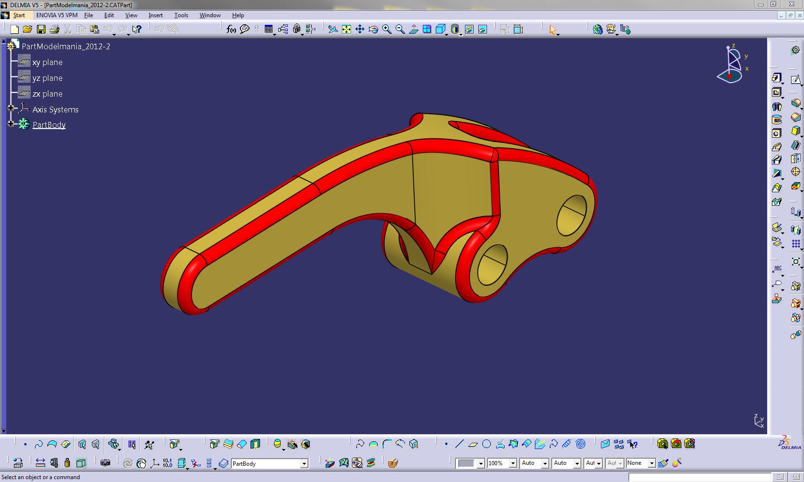
Task: Click the Zoom Out magnifier
Action: (400, 29)
